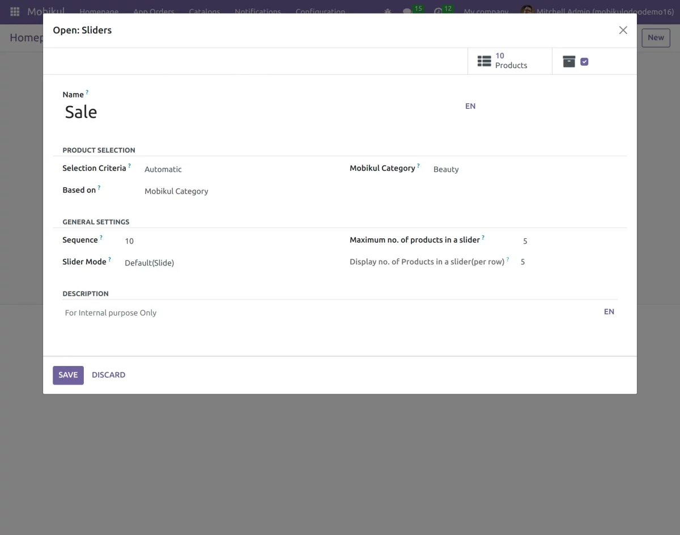The image size is (680, 535).
Task: Open the Notifications menu
Action: pyautogui.click(x=258, y=11)
